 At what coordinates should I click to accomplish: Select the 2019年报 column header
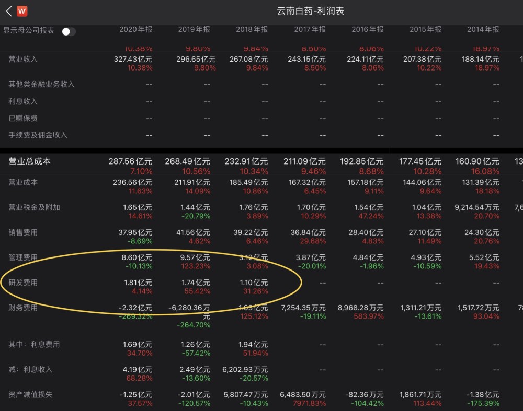(194, 30)
